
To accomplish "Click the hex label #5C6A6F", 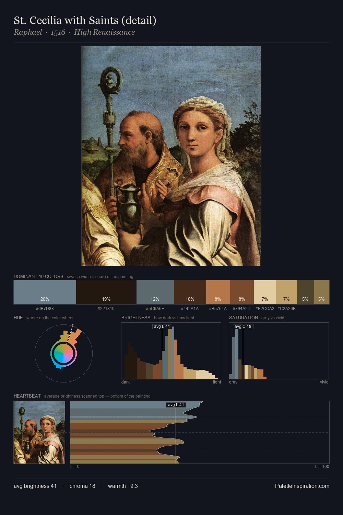I will coord(155,308).
